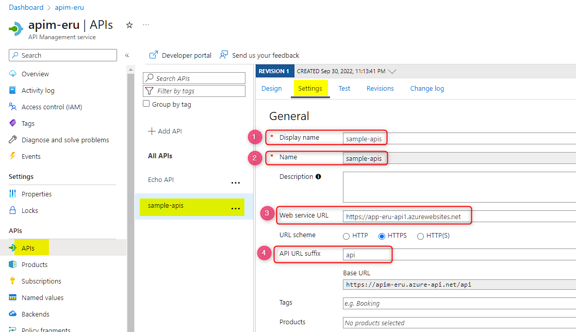Switch to the Test tab
Screen dimensions: 576x332
344,89
